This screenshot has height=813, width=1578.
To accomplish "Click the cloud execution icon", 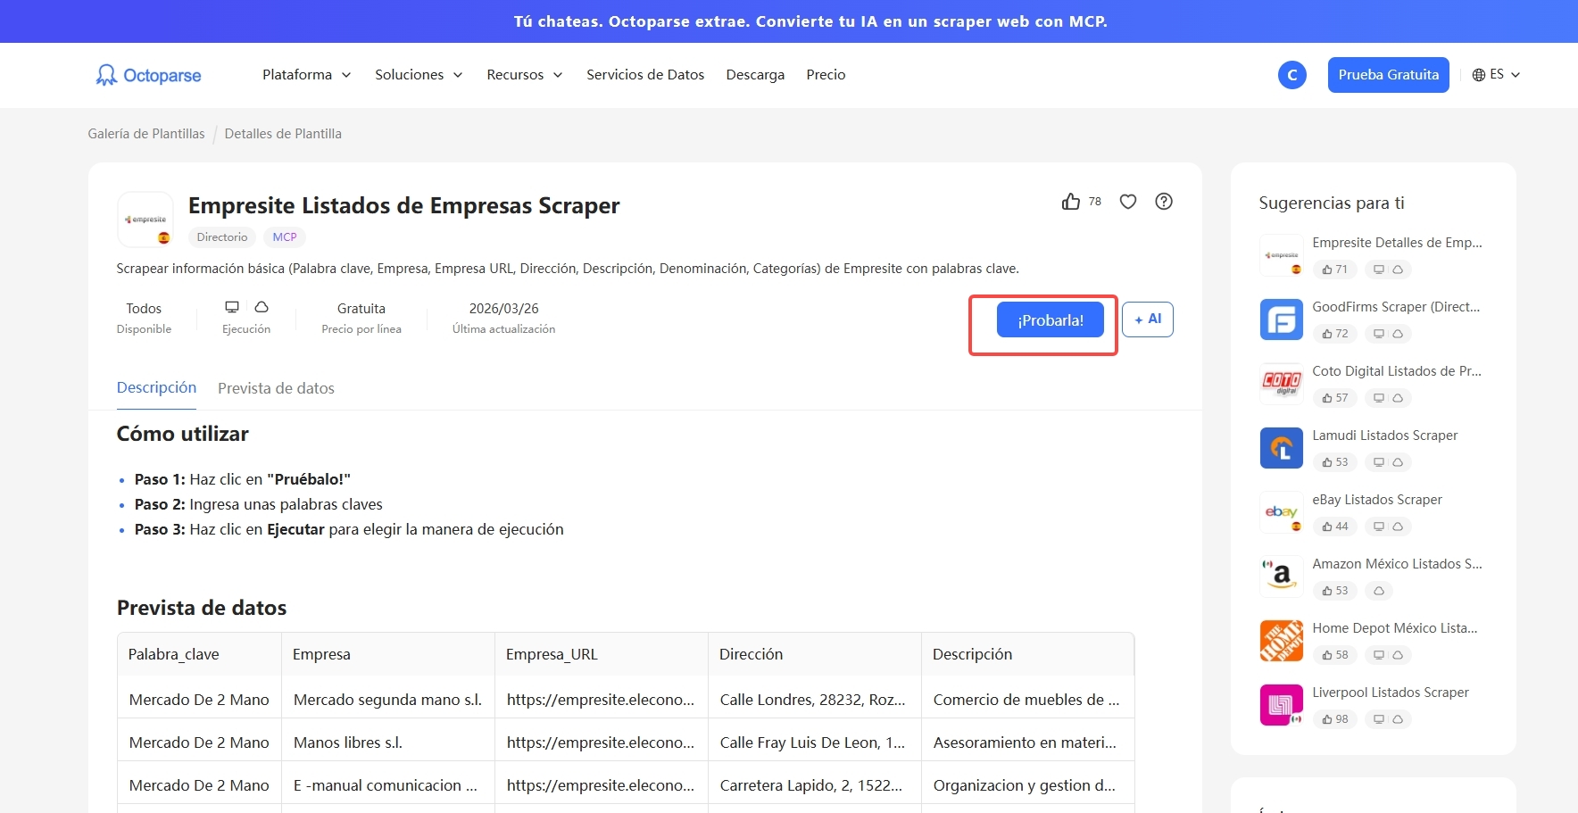I will (262, 307).
